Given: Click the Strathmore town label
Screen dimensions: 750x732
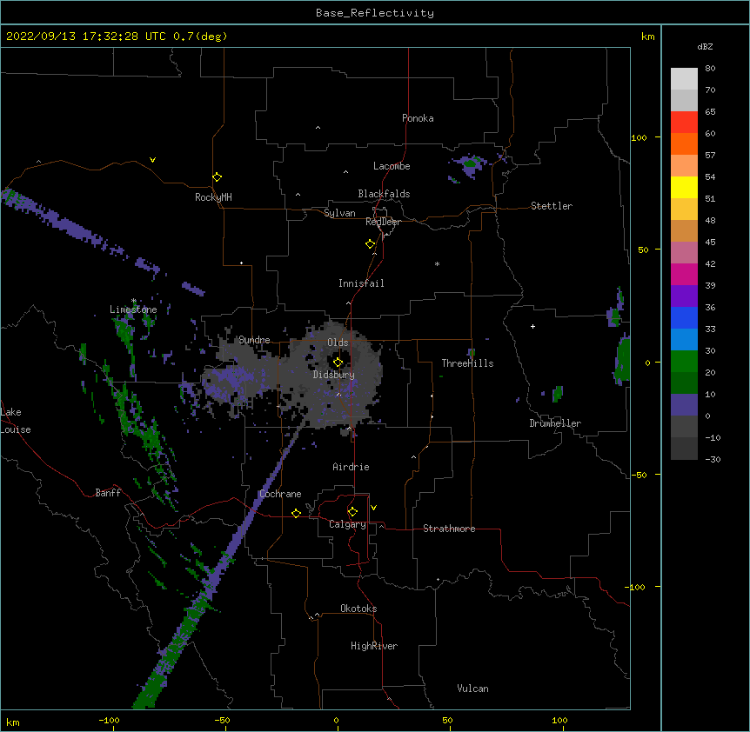Looking at the screenshot, I should [x=449, y=529].
